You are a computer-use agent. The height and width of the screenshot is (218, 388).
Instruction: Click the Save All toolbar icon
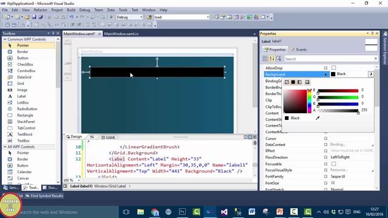click(x=41, y=17)
